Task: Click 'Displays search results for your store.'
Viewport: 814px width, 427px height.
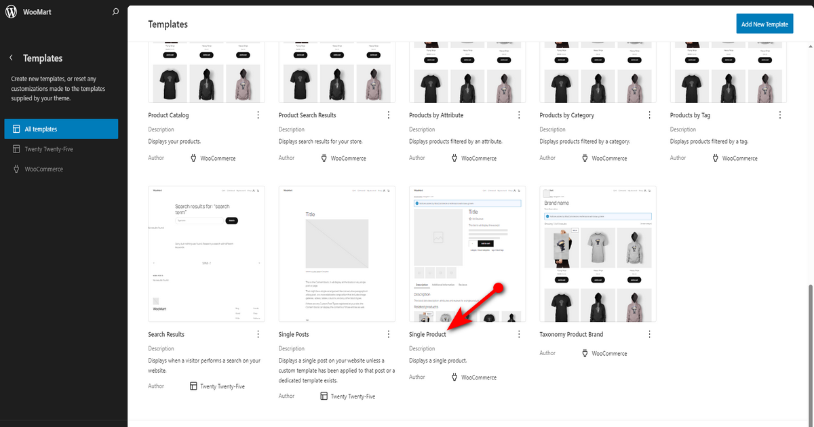Action: click(x=322, y=142)
